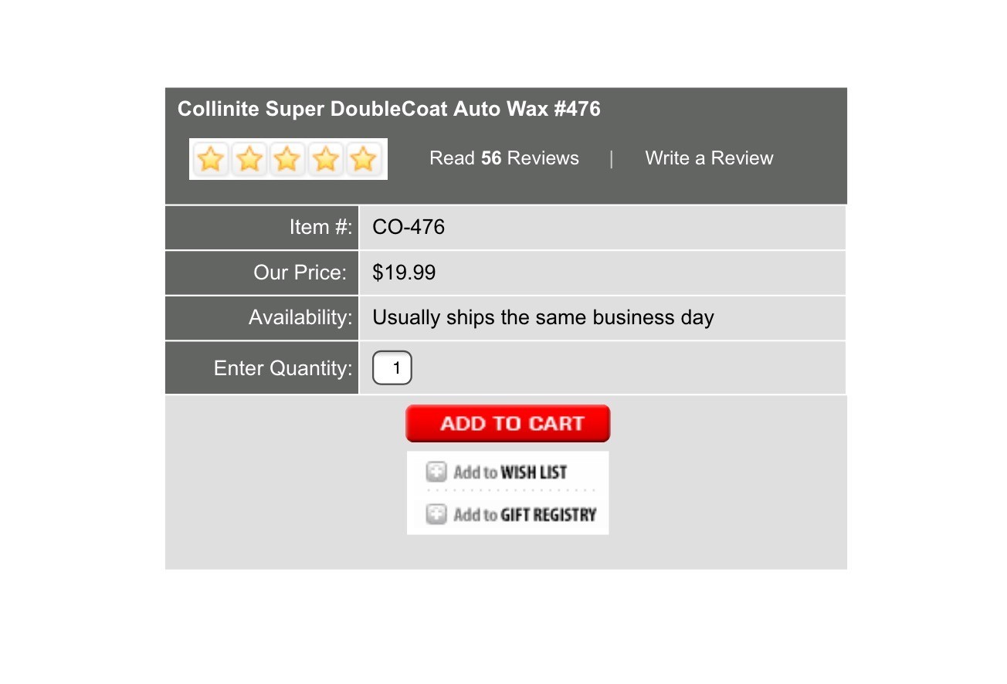Click the Enter Quantity label
This screenshot has width=1007, height=684.
(283, 368)
